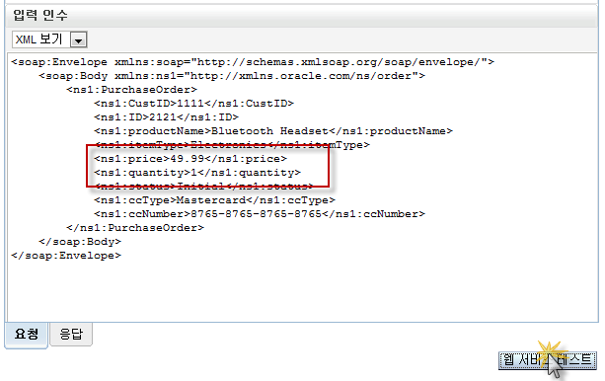
Task: Click the closing /soap:Envelope tag line
Action: tap(66, 256)
